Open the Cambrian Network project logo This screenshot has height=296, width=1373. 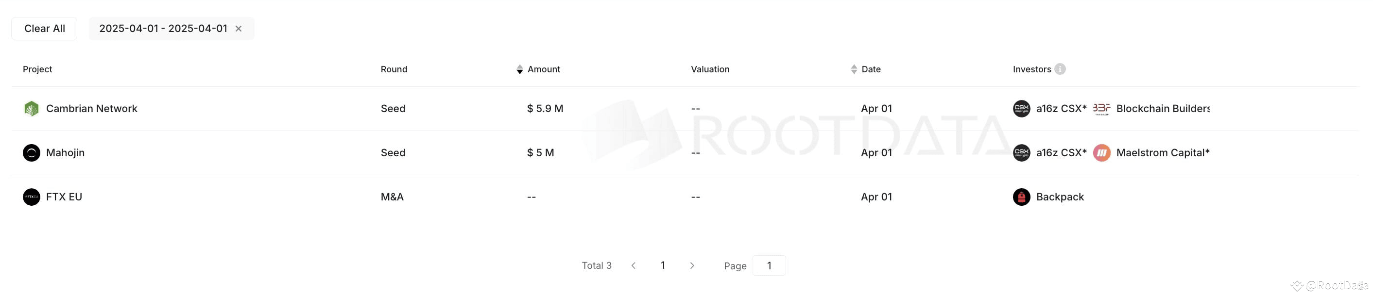[32, 108]
